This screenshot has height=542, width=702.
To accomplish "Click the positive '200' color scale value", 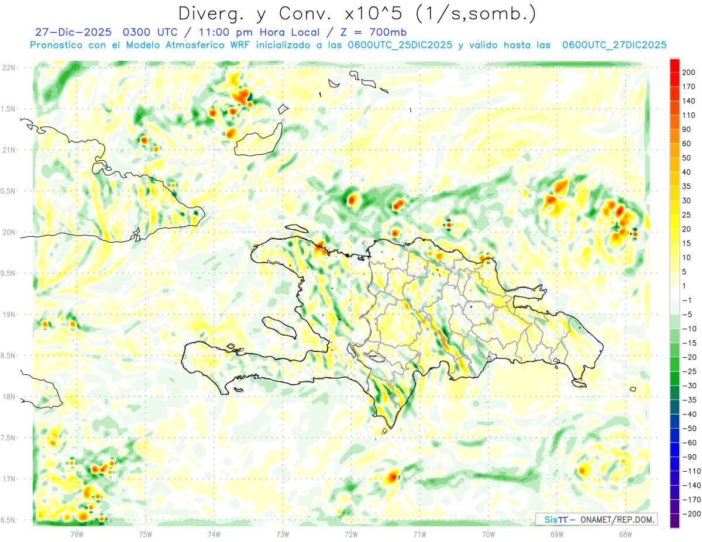I will coord(689,73).
